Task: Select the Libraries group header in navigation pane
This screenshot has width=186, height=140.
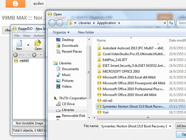Action: (x=62, y=63)
